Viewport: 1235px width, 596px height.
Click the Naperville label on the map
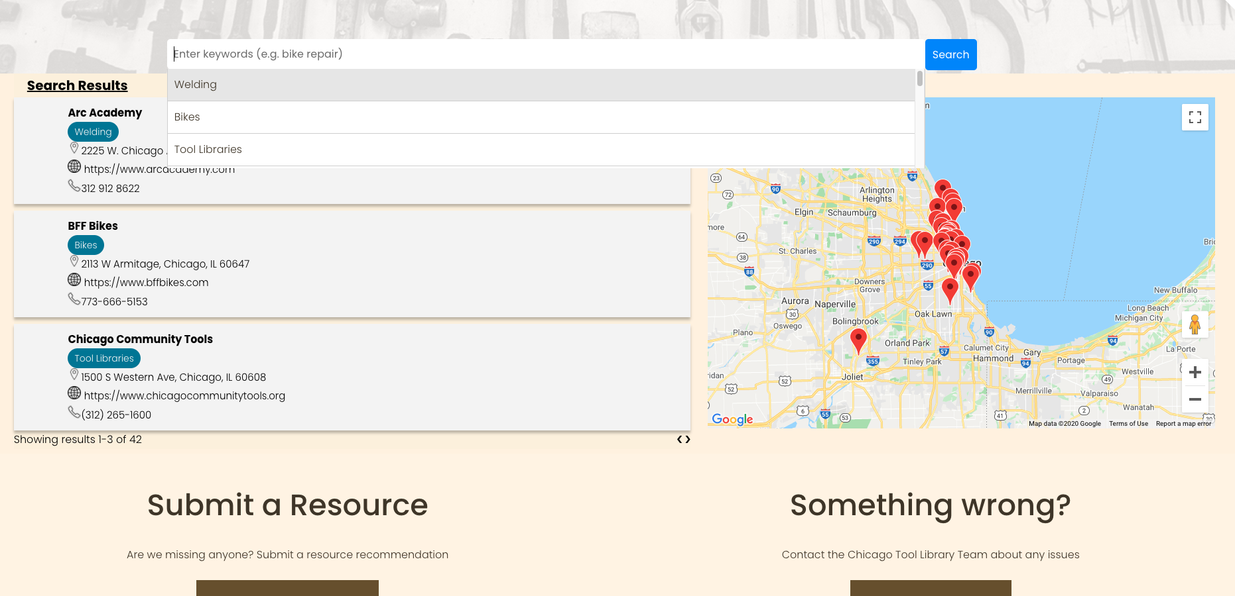tap(835, 304)
